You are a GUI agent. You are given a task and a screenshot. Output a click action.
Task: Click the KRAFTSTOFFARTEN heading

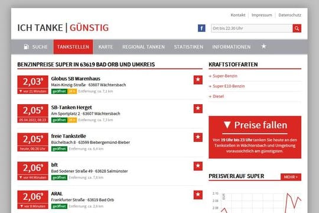pyautogui.click(x=233, y=64)
